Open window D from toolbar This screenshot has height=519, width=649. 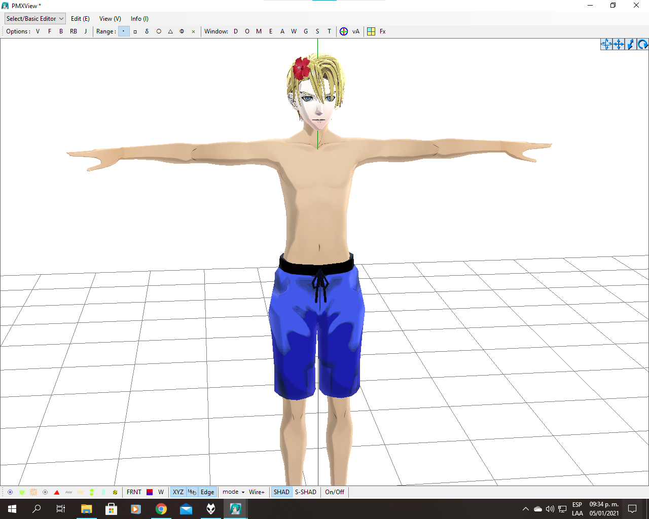tap(236, 31)
